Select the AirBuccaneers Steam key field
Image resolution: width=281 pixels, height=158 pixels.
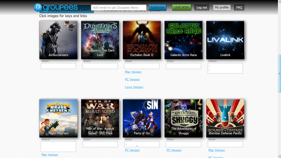click(x=58, y=66)
